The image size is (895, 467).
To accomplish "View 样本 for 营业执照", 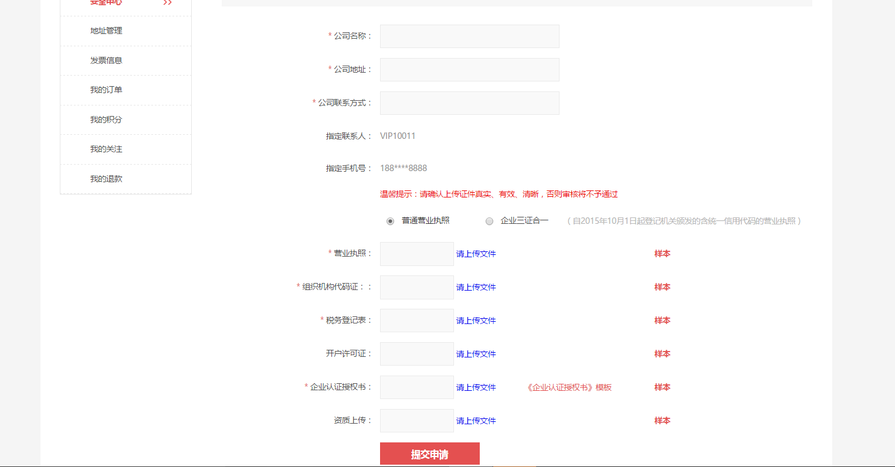I will coord(662,254).
